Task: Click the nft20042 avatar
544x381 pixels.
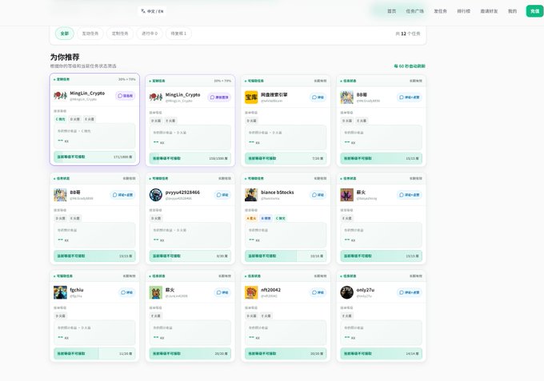Action: (x=251, y=292)
